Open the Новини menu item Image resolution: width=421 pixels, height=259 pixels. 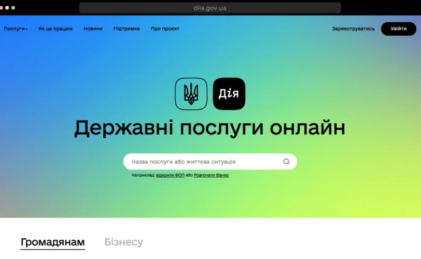pos(93,28)
